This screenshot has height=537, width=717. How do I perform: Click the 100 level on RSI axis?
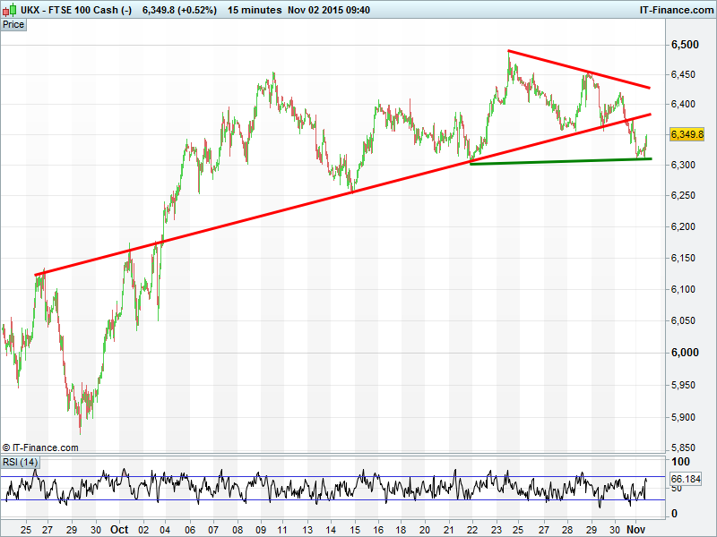(679, 461)
